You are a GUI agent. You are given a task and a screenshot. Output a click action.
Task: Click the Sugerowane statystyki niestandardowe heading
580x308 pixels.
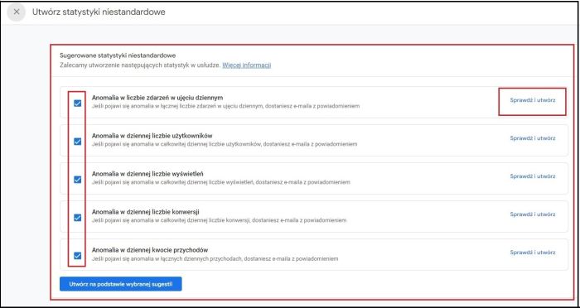[118, 55]
